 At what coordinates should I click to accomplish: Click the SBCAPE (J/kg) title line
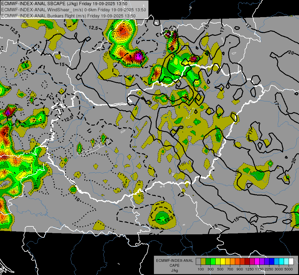64,4
